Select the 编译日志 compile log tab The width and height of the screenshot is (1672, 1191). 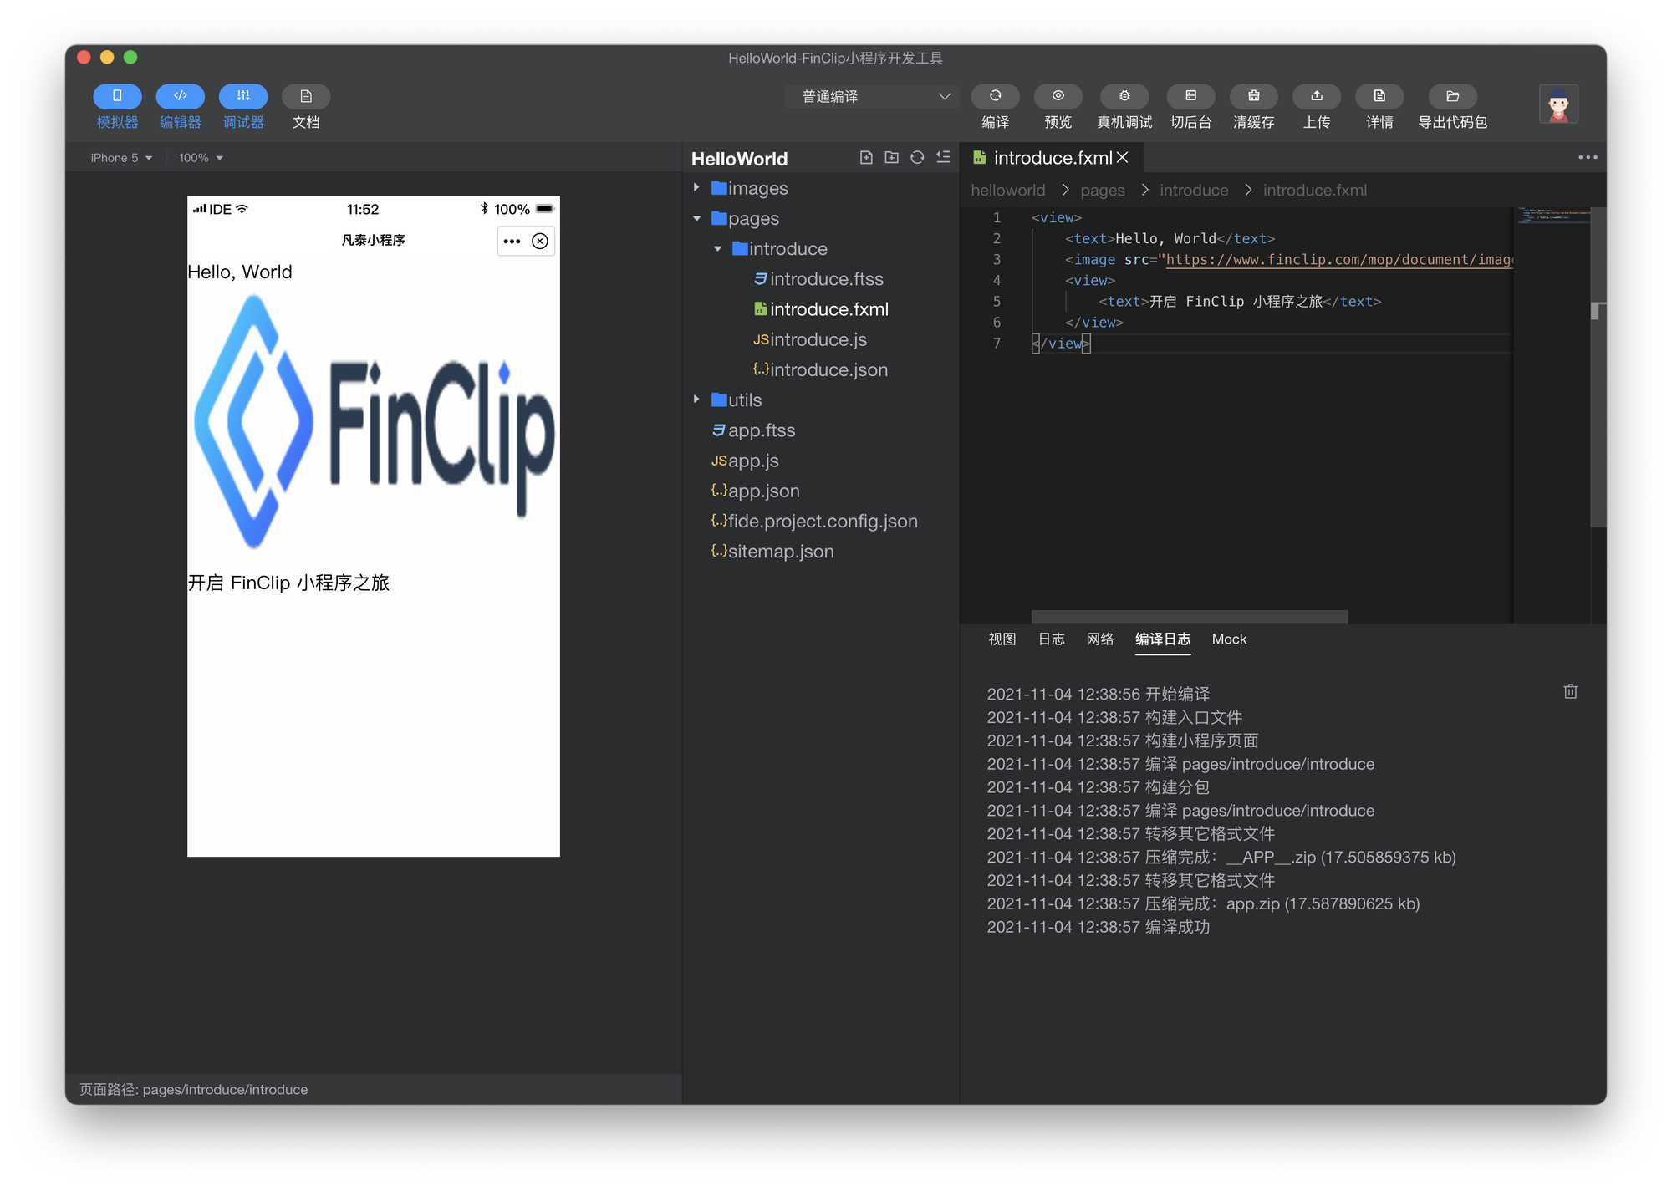(x=1162, y=639)
